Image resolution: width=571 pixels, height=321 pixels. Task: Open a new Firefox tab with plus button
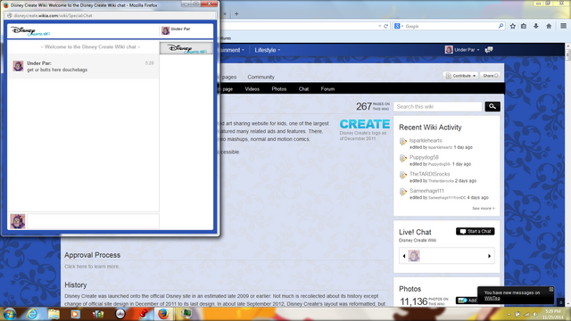(236, 14)
